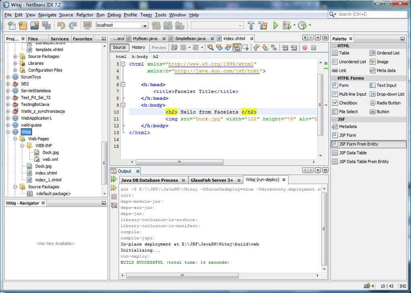Open the localhost server dropdown
411x293 pixels.
144,25
